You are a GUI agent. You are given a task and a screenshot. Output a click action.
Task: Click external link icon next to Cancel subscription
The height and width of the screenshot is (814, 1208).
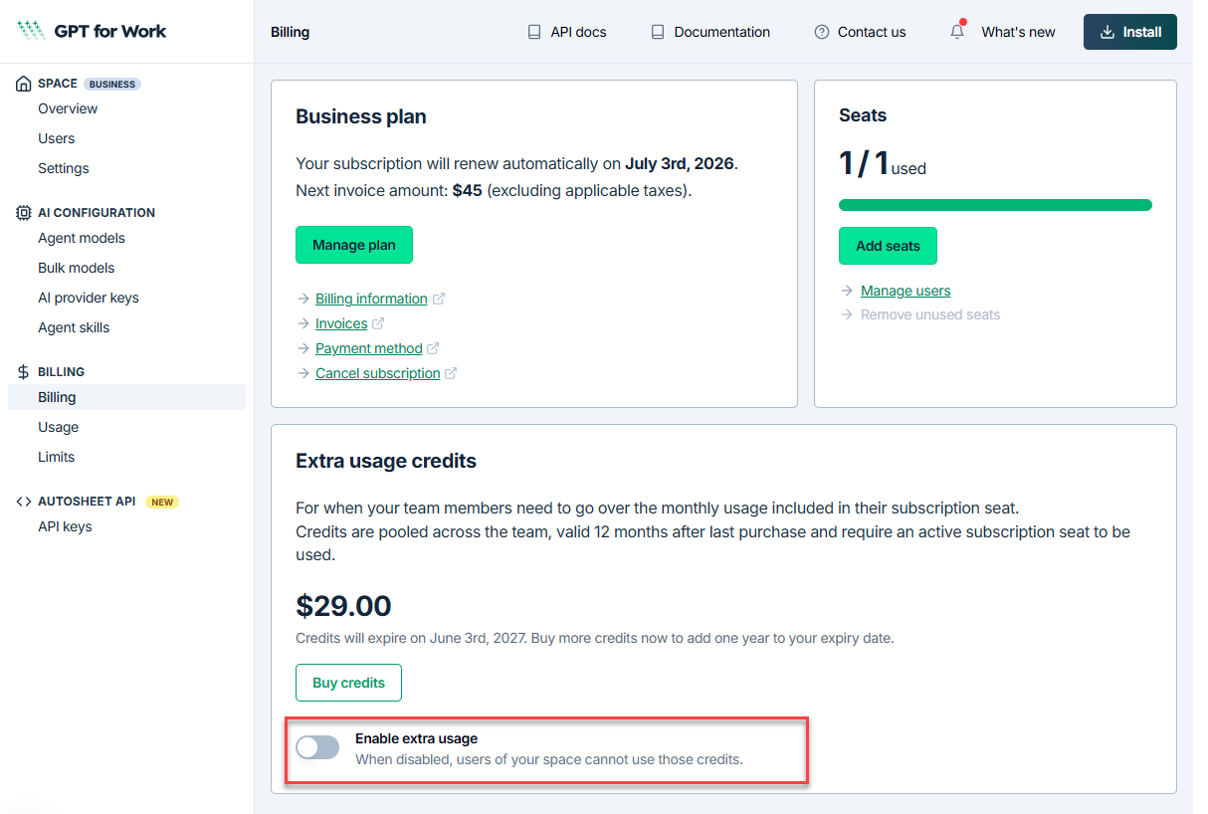pos(452,373)
